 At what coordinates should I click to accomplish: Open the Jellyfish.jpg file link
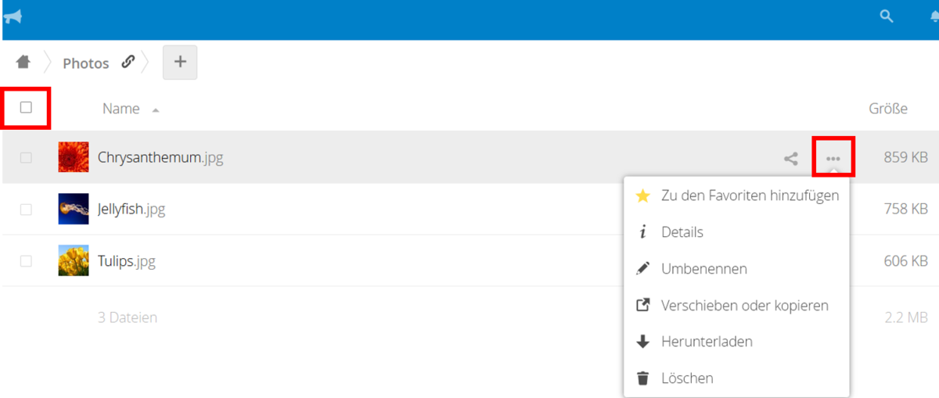(131, 210)
